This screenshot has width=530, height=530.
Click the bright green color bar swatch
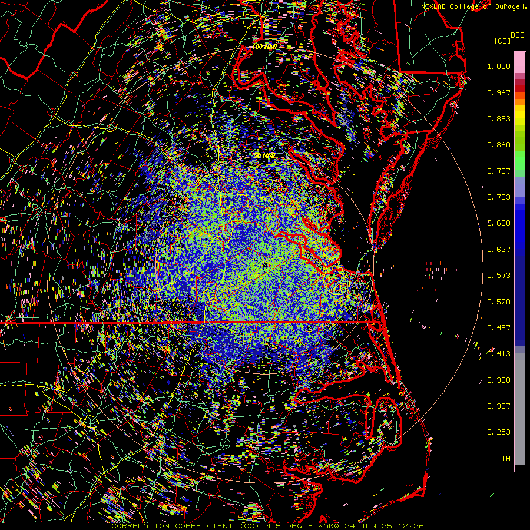(x=520, y=161)
